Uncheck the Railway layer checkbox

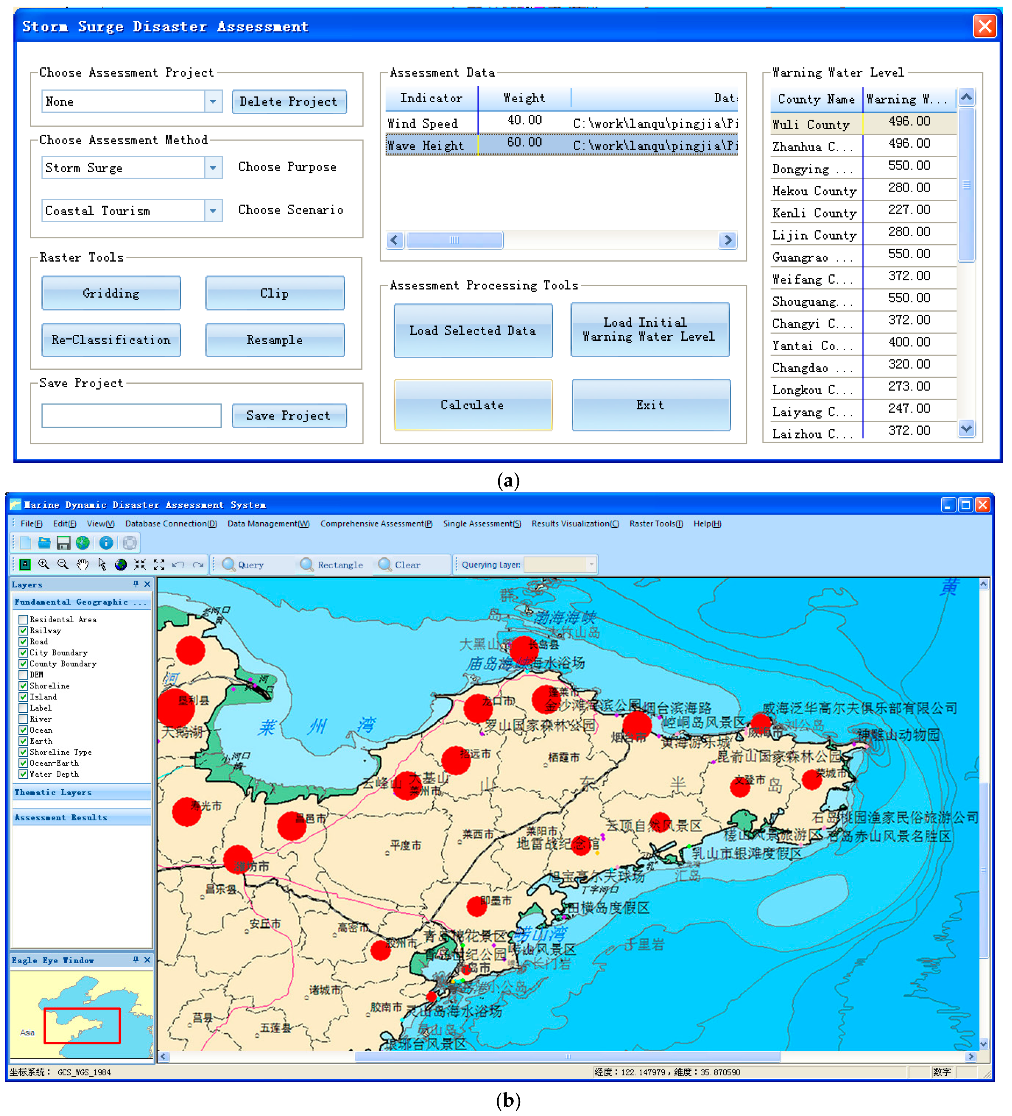coord(23,630)
